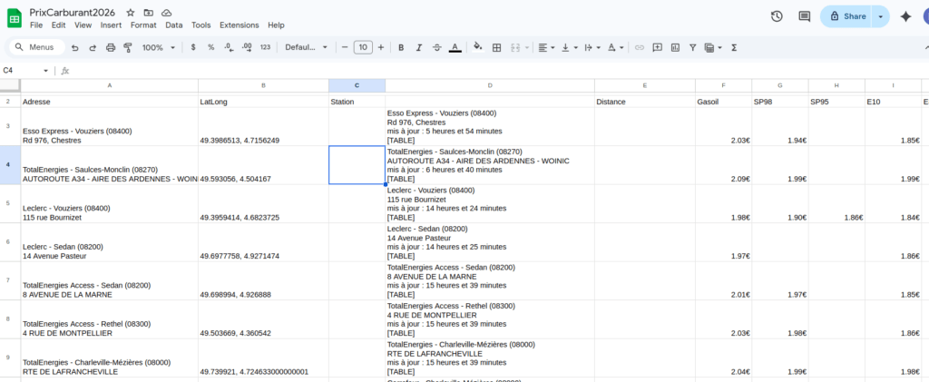Image resolution: width=929 pixels, height=382 pixels.
Task: Open the font family dropdown
Action: click(306, 47)
